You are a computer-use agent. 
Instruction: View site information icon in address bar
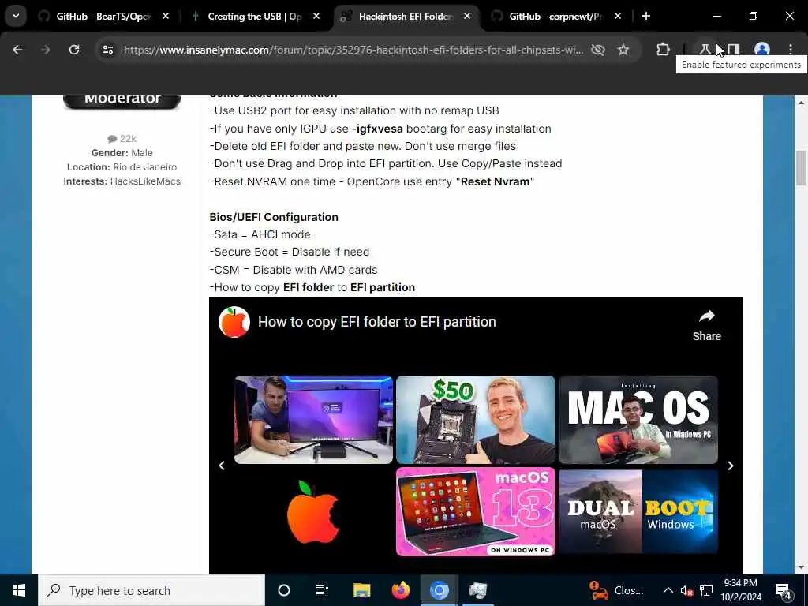107,50
